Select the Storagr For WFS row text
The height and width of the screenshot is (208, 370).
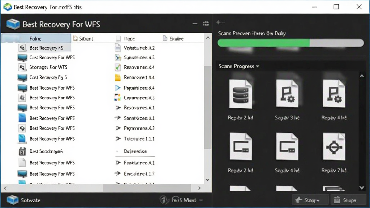point(48,67)
